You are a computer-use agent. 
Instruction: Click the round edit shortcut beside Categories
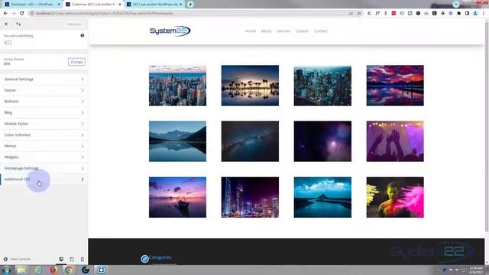pos(144,259)
